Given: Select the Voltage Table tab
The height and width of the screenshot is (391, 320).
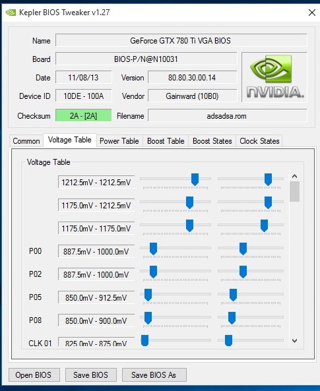Looking at the screenshot, I should coord(70,140).
